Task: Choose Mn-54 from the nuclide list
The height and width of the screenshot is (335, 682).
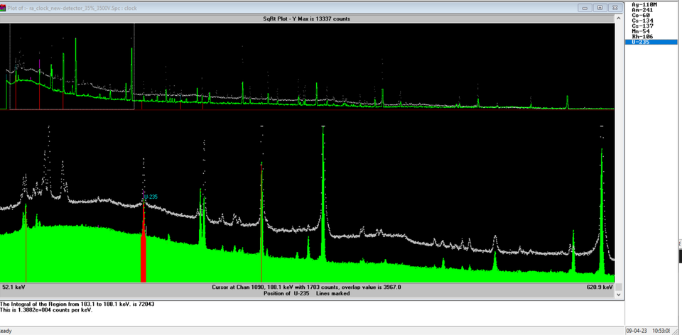Action: pyautogui.click(x=640, y=31)
